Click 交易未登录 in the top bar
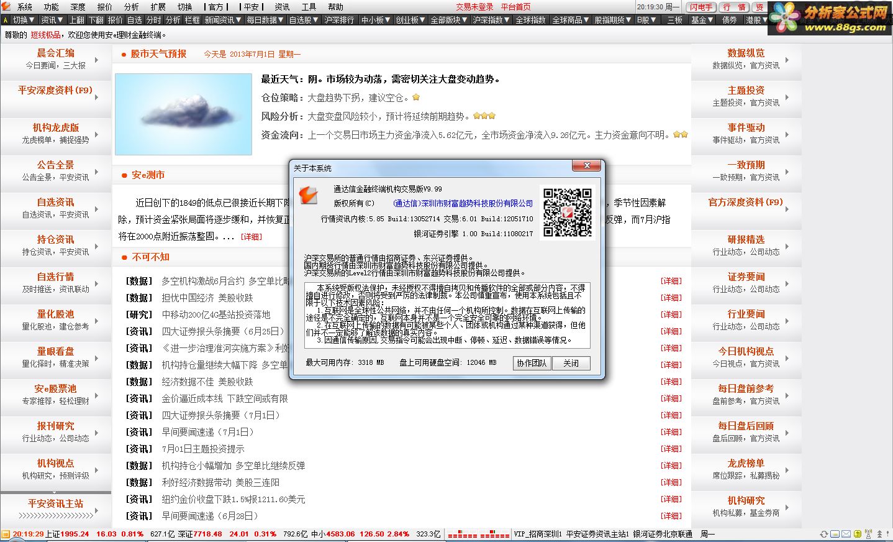Viewport: 893px width, 542px height. pyautogui.click(x=474, y=7)
